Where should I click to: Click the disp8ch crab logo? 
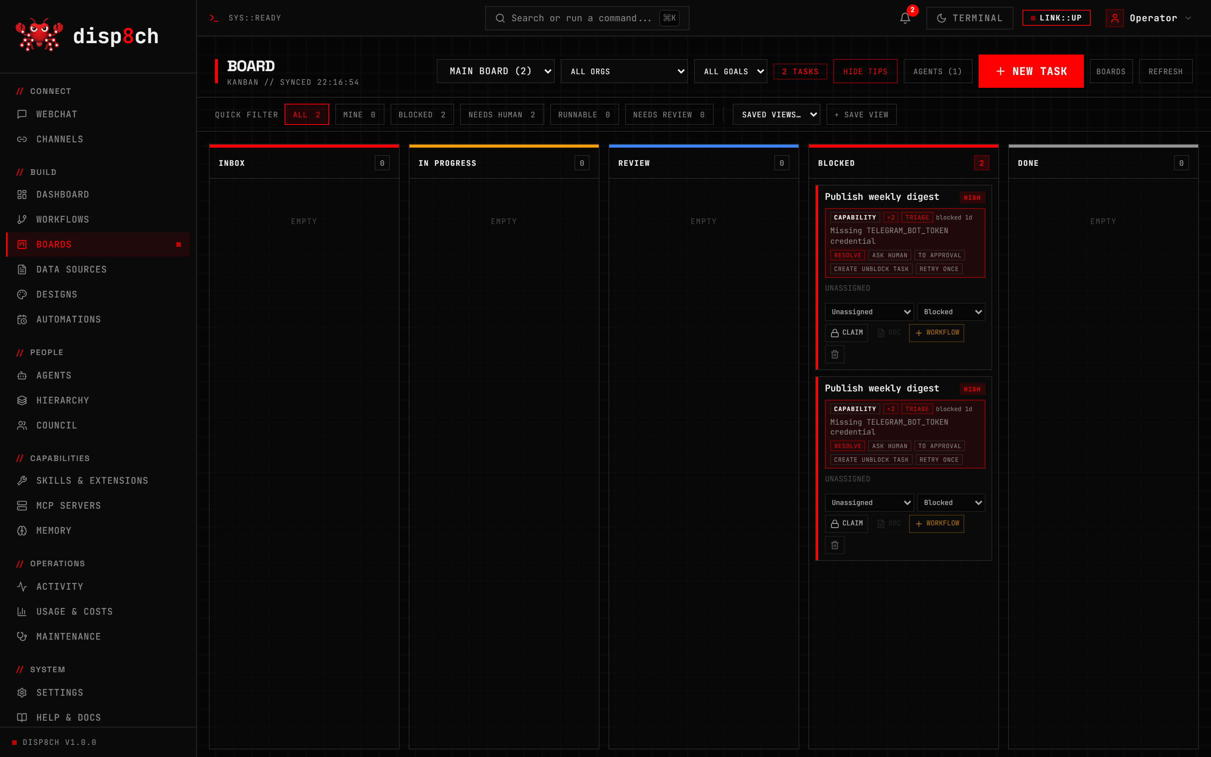[39, 35]
